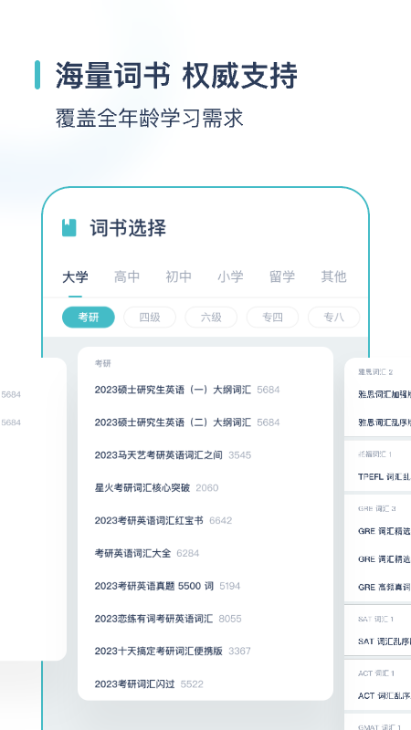
Task: Select the 小学 tab
Action: (230, 277)
